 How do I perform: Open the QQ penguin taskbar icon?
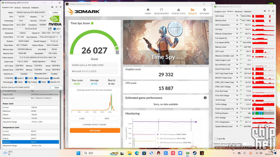pos(158,153)
